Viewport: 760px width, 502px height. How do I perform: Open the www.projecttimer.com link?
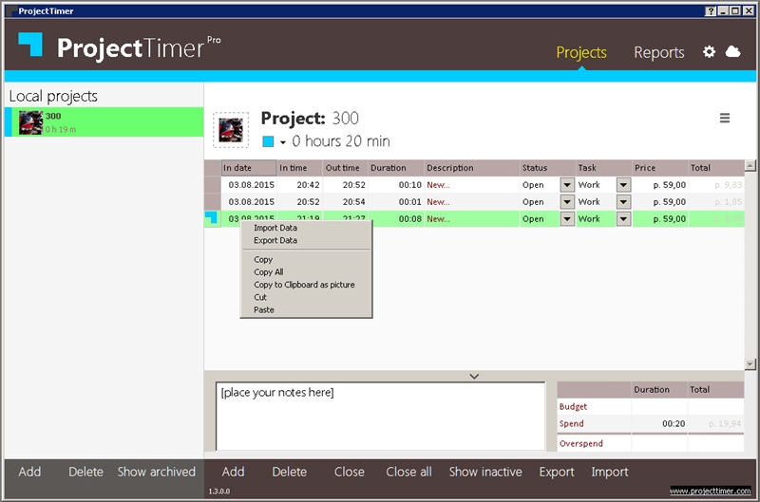point(710,491)
